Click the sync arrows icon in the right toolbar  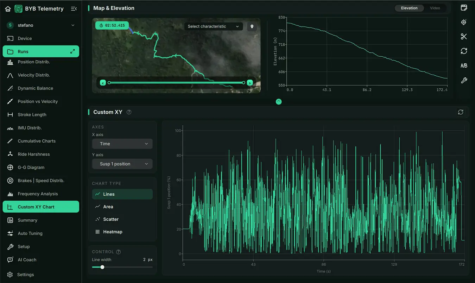pyautogui.click(x=464, y=51)
